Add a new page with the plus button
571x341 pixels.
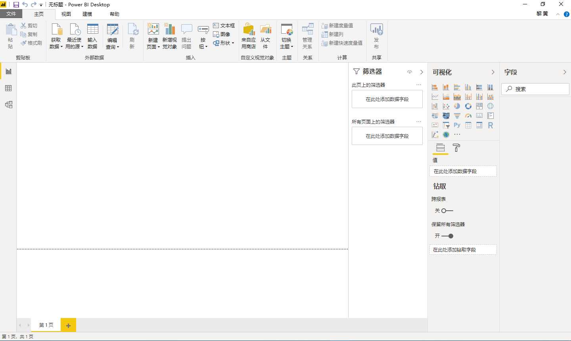tap(68, 325)
